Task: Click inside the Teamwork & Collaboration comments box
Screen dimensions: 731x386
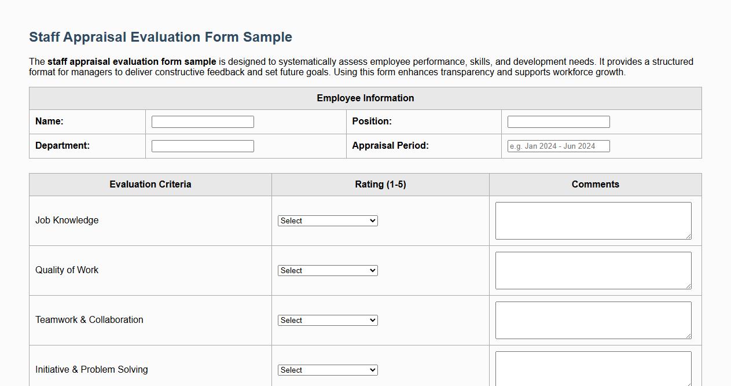Action: point(593,320)
